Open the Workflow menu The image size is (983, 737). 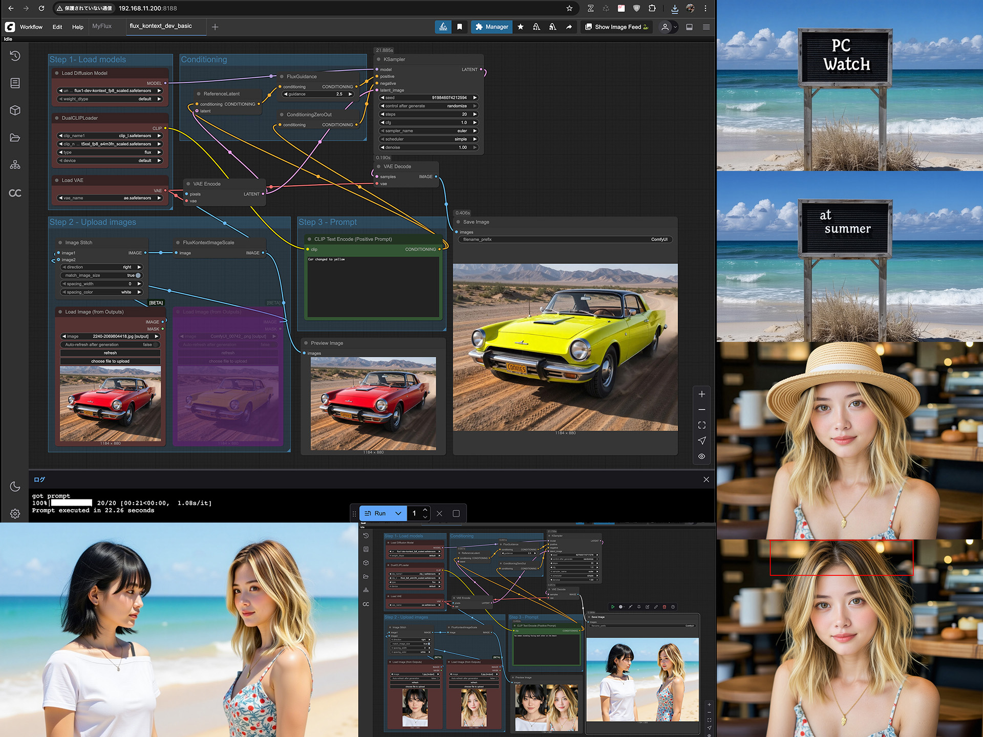tap(31, 27)
